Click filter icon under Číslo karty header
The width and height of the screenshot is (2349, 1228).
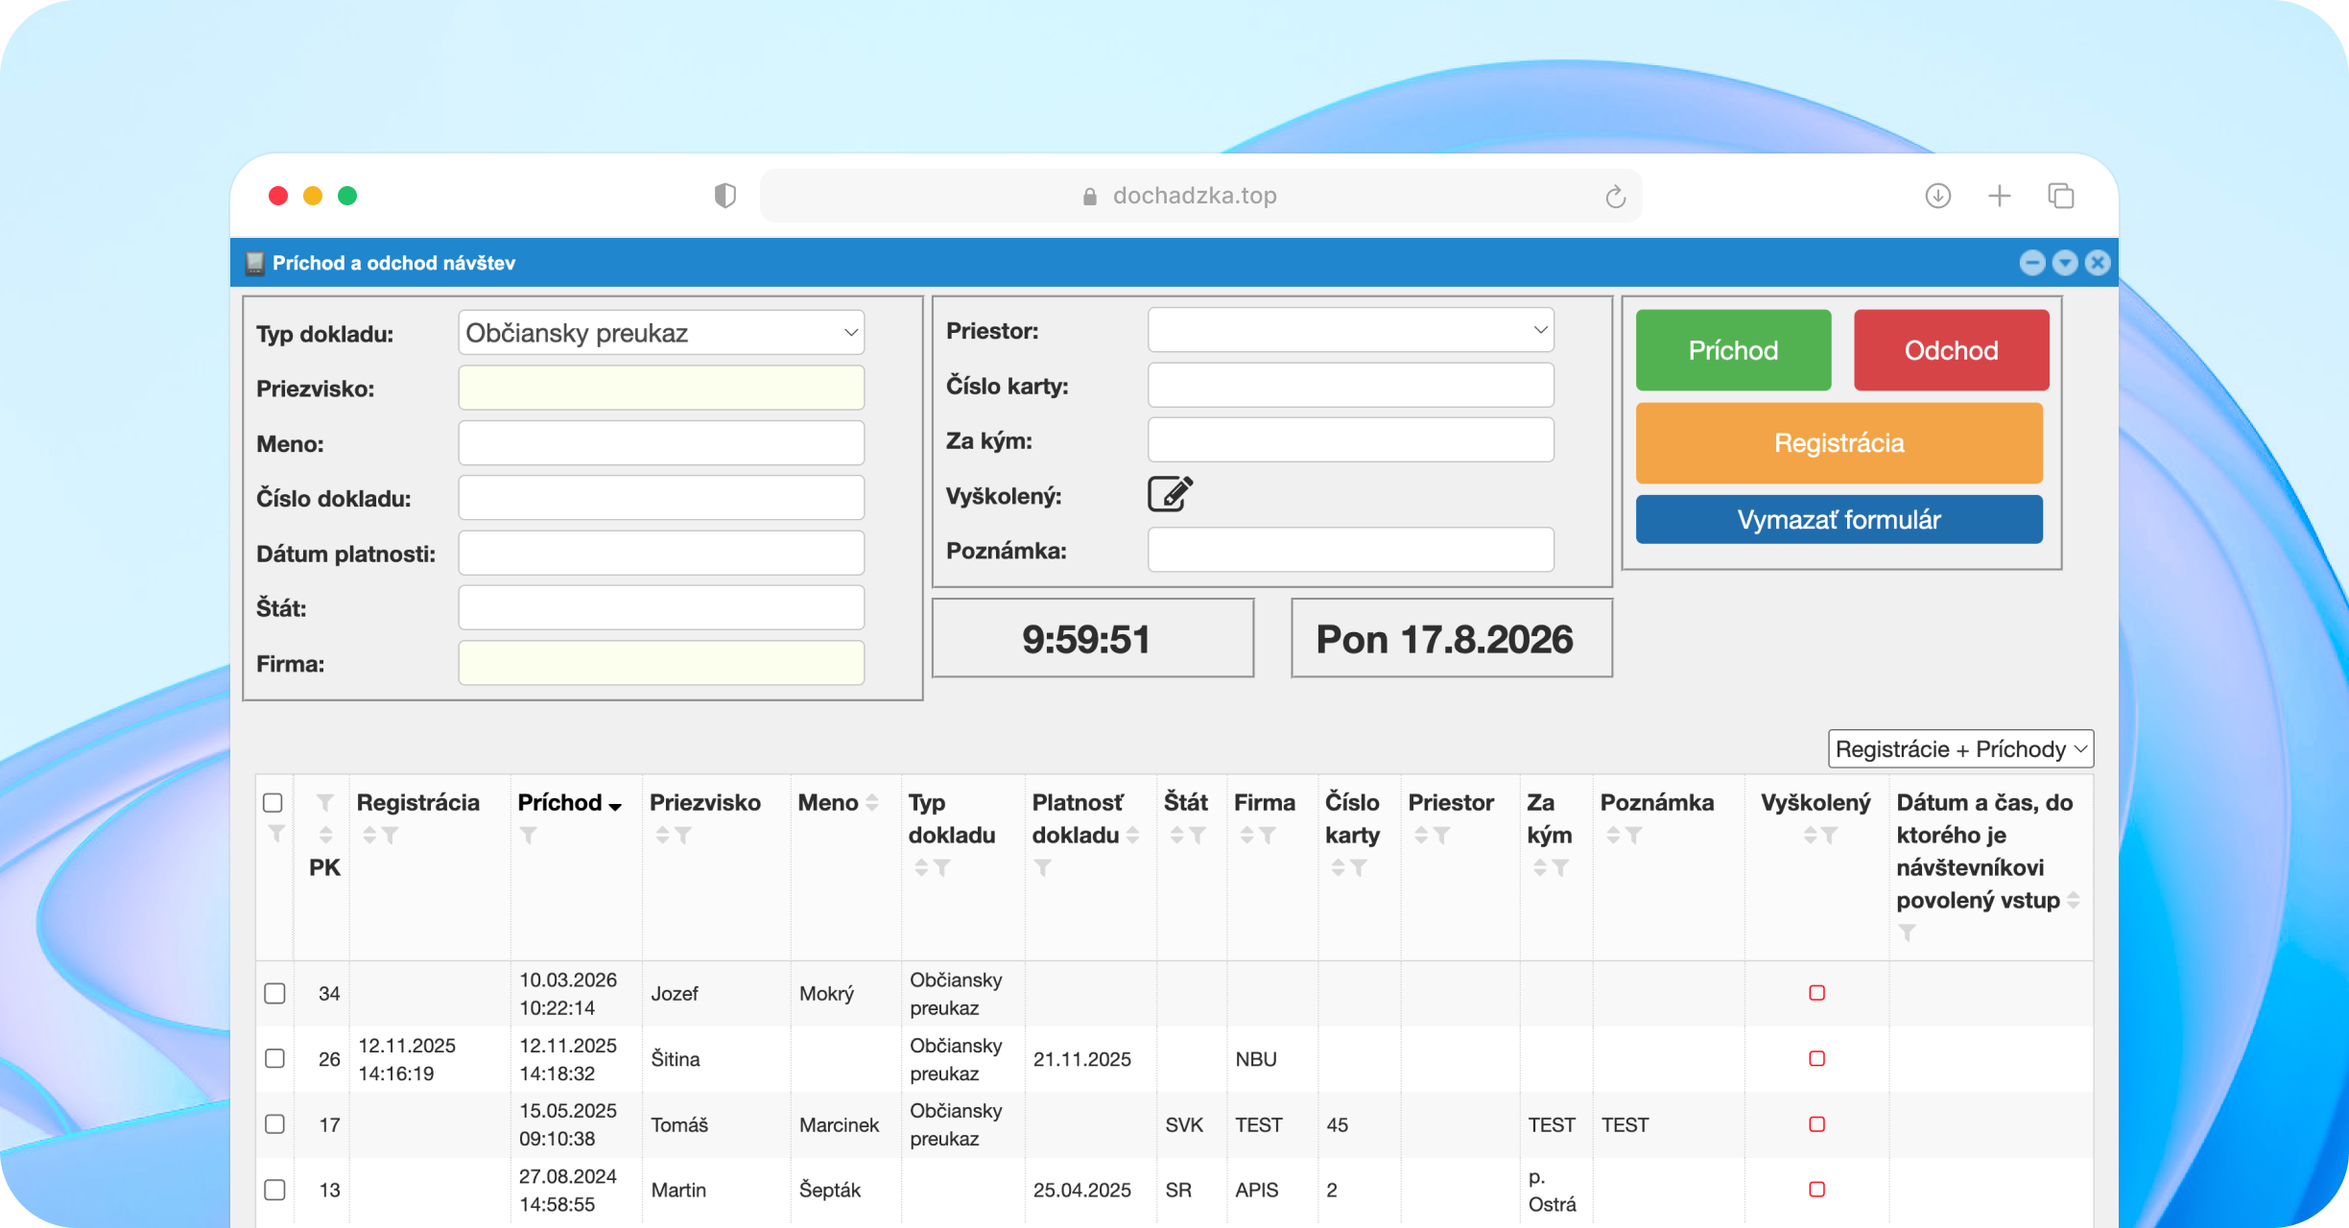[x=1359, y=868]
